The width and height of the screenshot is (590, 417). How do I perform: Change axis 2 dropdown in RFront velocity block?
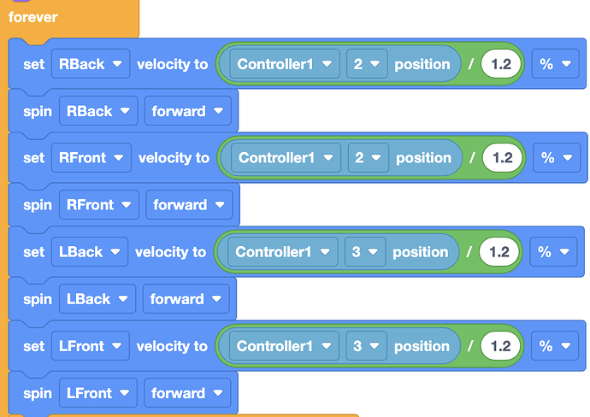tap(369, 158)
